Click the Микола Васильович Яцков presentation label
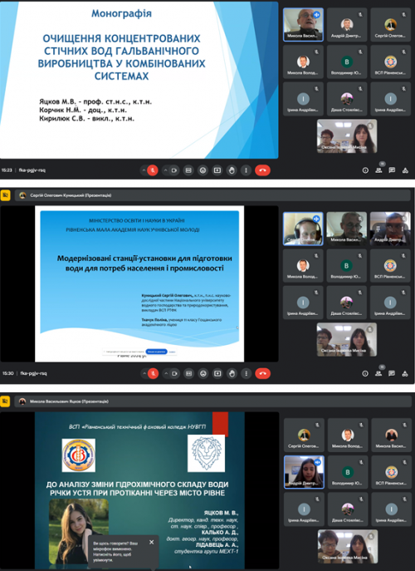This screenshot has height=571, width=415. click(69, 401)
